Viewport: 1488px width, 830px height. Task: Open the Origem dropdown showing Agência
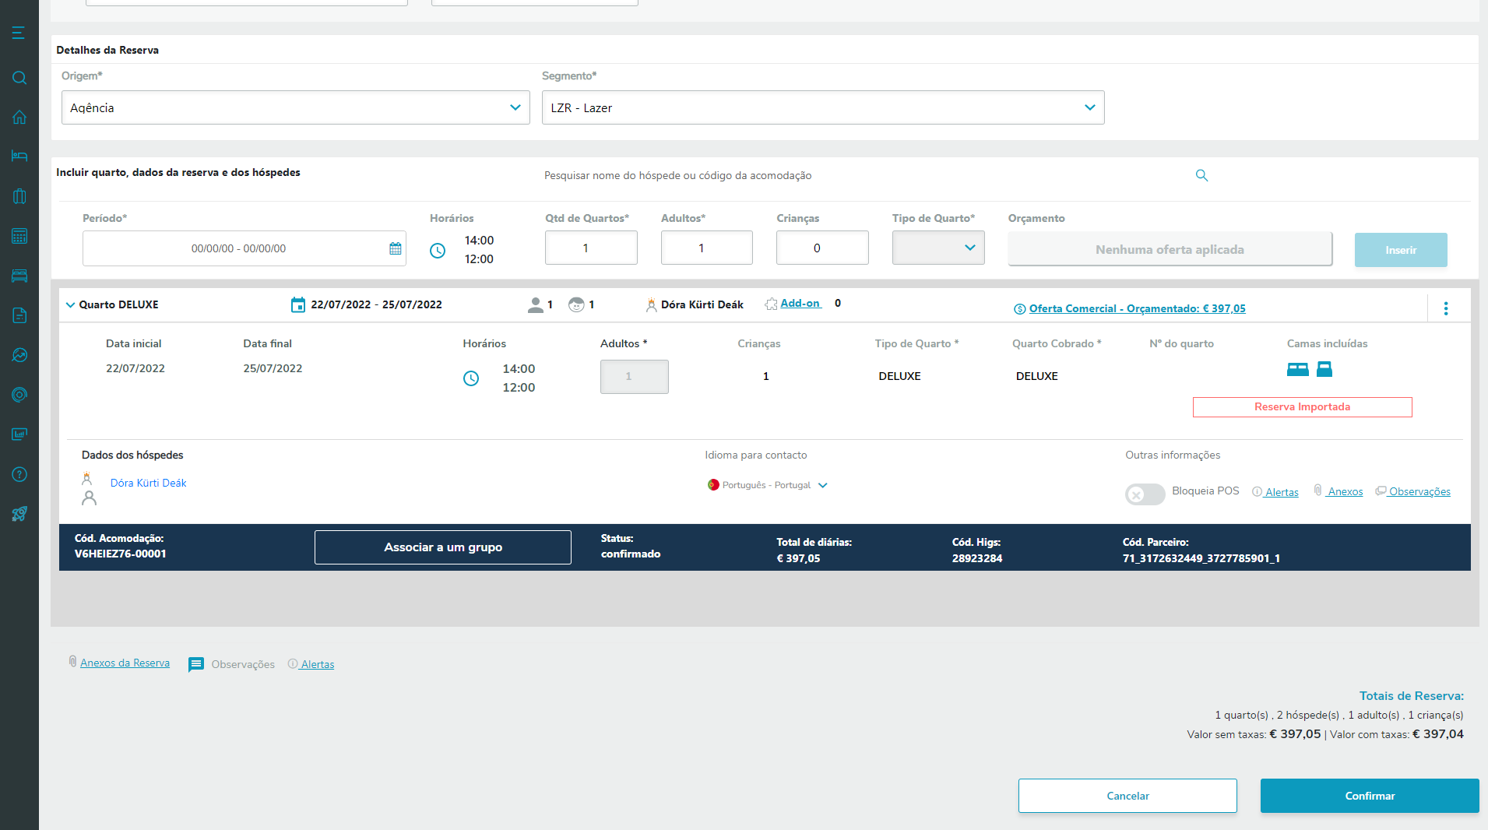[295, 107]
